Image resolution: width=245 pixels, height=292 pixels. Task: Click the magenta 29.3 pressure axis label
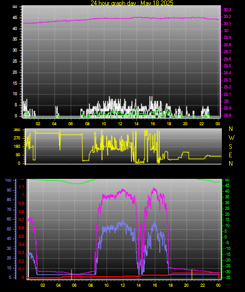(227, 80)
